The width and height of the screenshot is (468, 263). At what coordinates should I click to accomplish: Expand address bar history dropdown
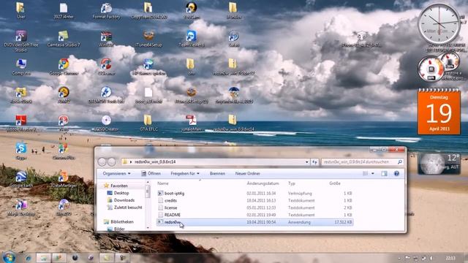pyautogui.click(x=307, y=162)
